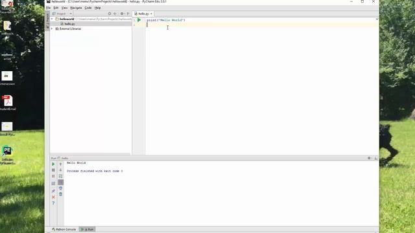This screenshot has width=415, height=233.
Task: Click the project path text beside helloworld
Action: pos(104,19)
